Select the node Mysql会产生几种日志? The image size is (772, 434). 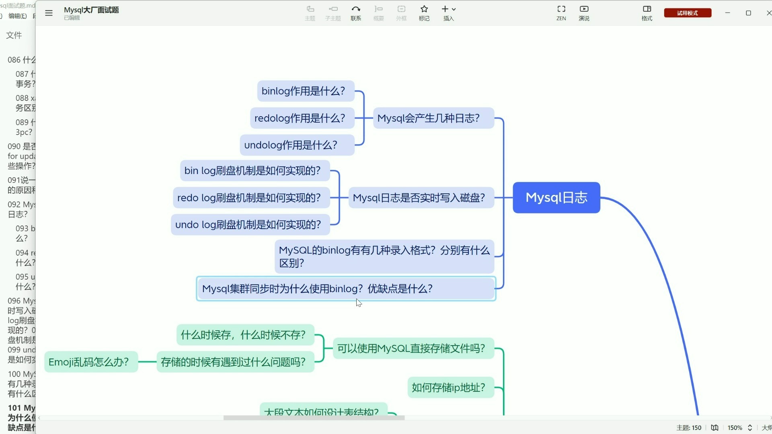click(x=433, y=118)
